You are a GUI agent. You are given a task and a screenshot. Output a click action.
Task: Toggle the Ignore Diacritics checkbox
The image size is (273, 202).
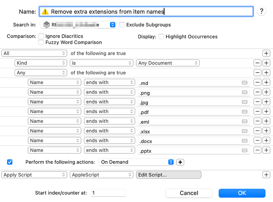tap(41, 36)
